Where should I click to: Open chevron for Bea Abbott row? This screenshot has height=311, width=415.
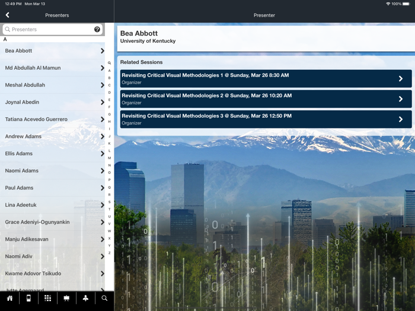coord(103,51)
